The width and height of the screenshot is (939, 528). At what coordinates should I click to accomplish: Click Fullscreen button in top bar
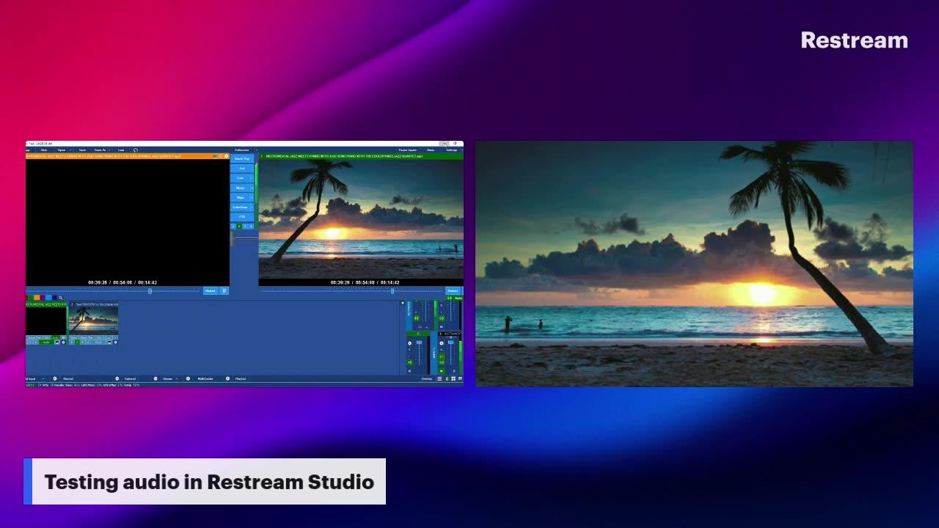click(x=242, y=150)
